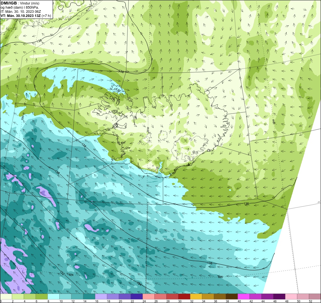Click the "20W" meridian label over Iceland
This screenshot has height=303, width=321.
[x=148, y=129]
